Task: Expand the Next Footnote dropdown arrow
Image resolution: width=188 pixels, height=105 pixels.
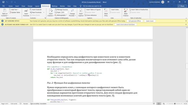Action: click(44, 12)
